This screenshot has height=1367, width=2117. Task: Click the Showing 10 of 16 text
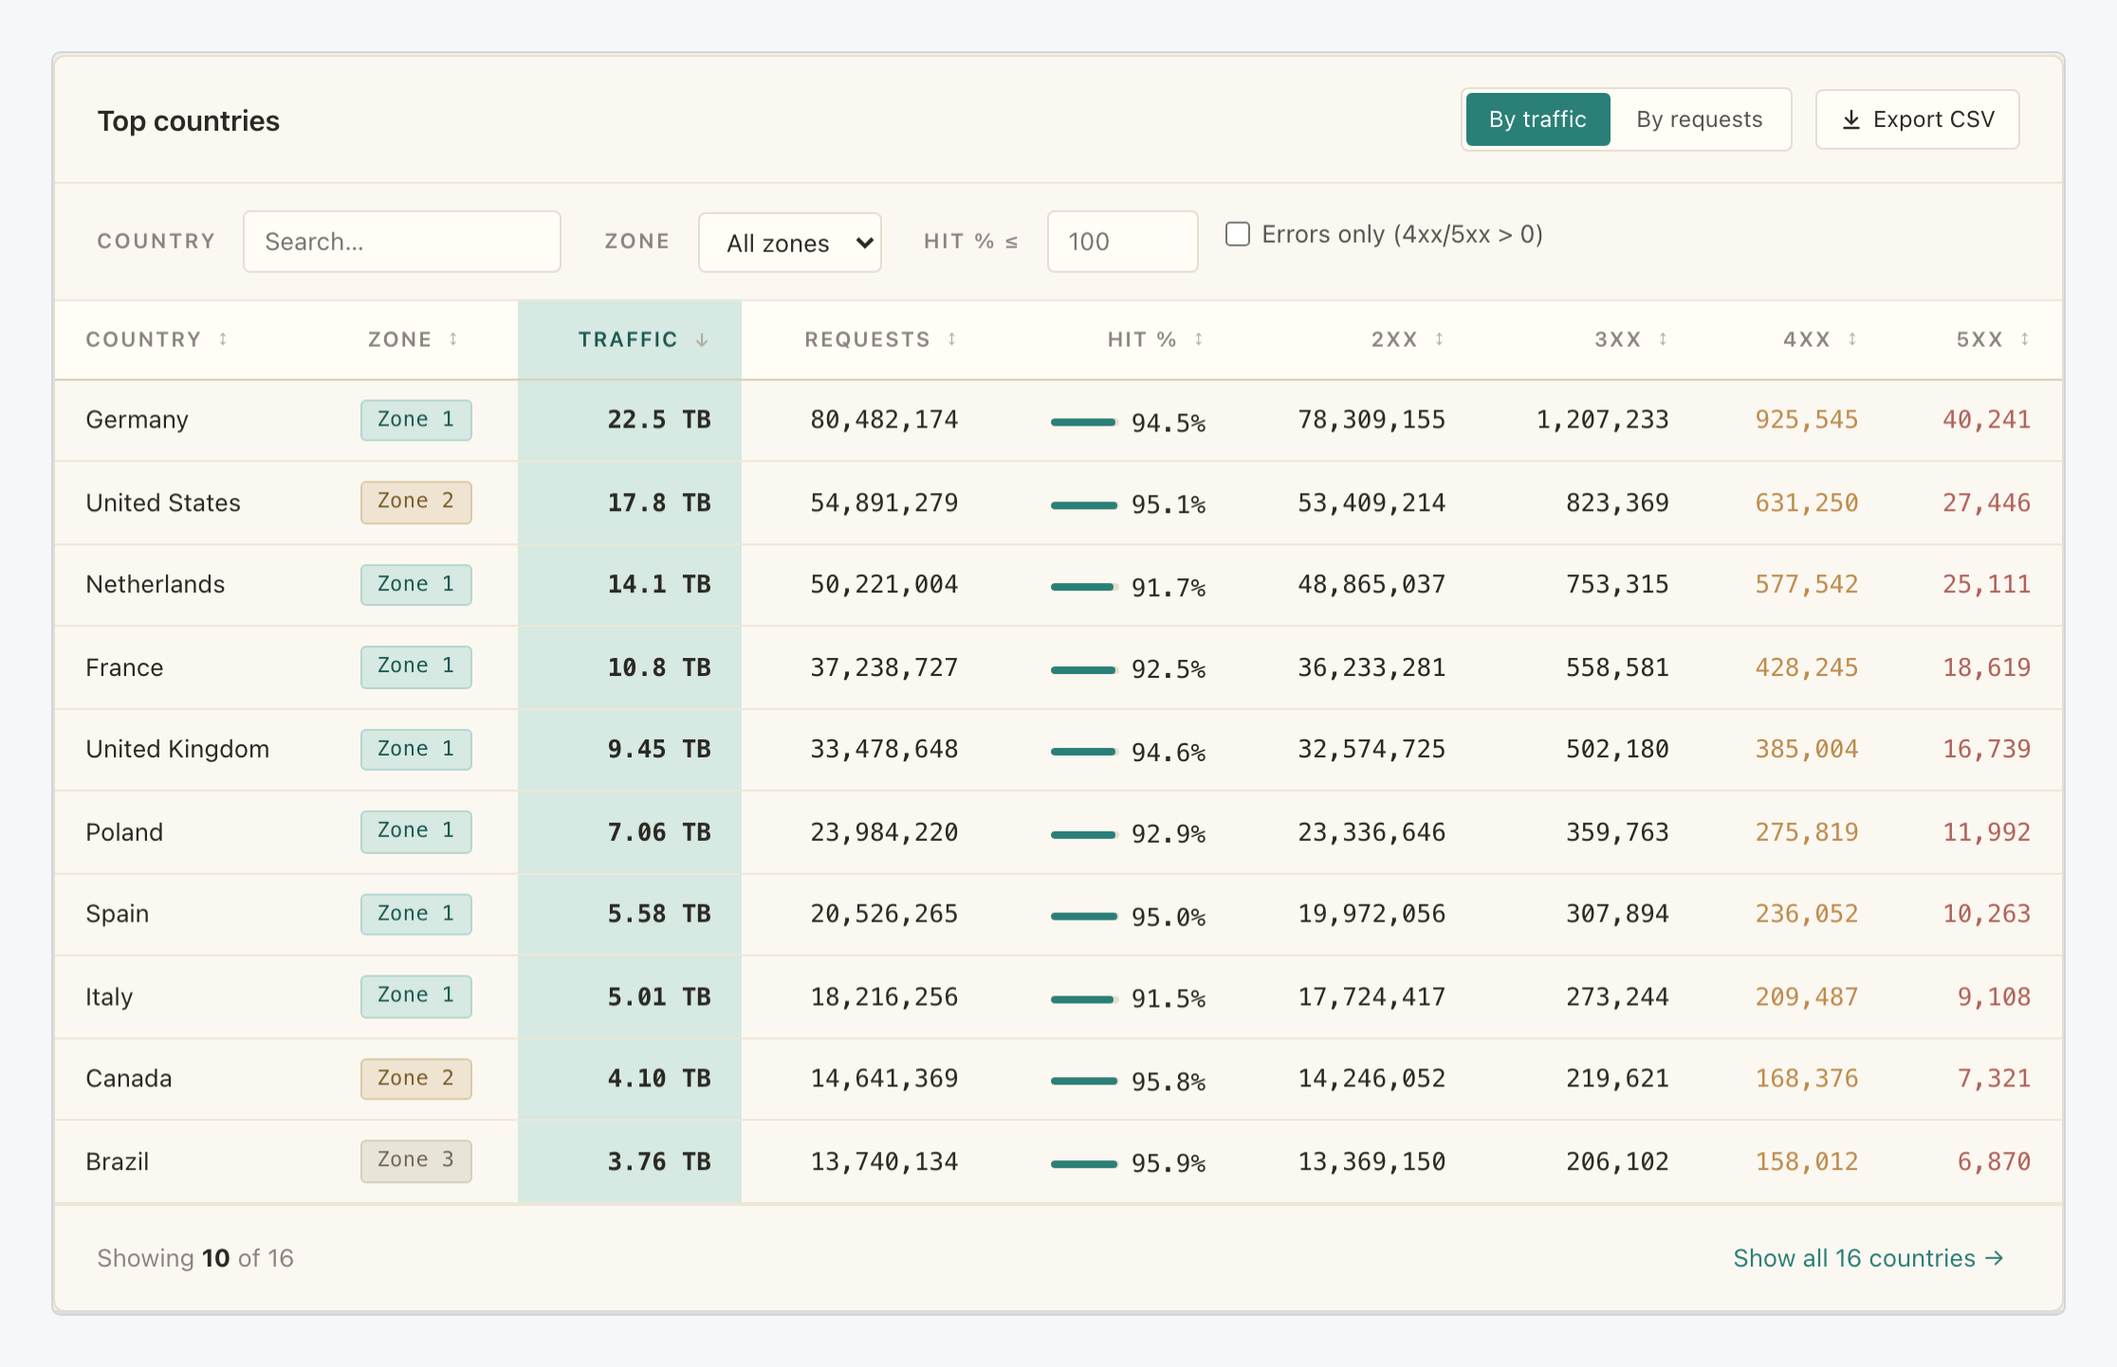coord(195,1258)
